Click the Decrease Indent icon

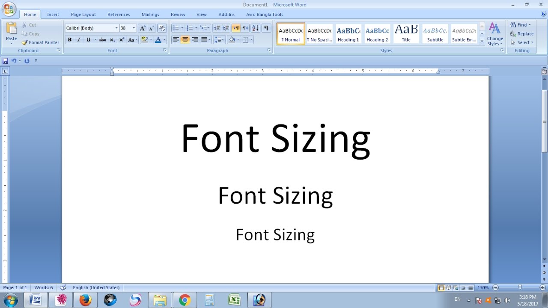(x=217, y=28)
